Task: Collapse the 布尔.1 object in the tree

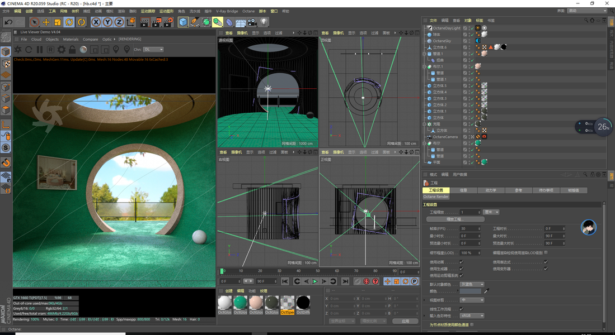Action: (424, 66)
